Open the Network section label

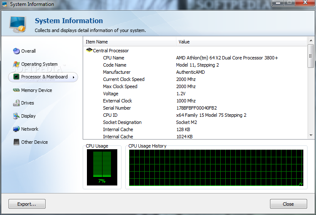point(30,129)
